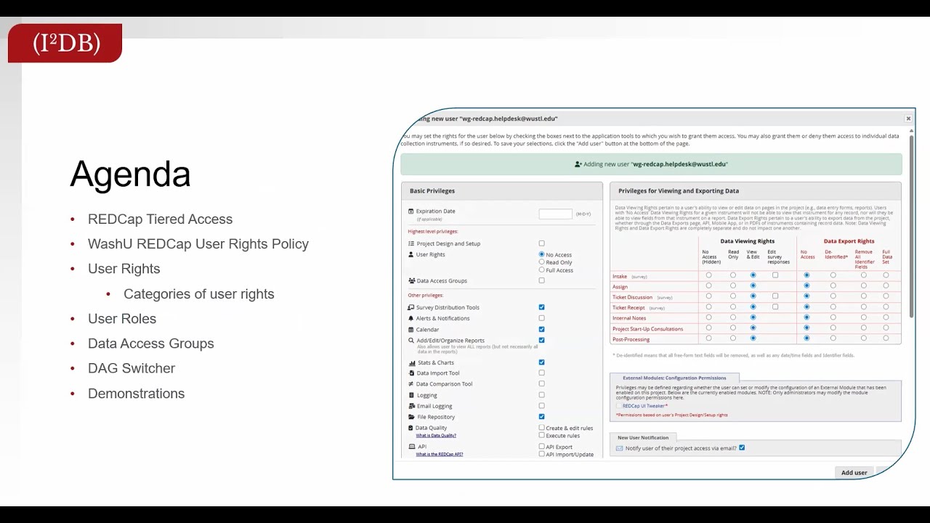Viewport: 930px width, 523px height.
Task: Select Full Access for User Rights
Action: coord(541,270)
